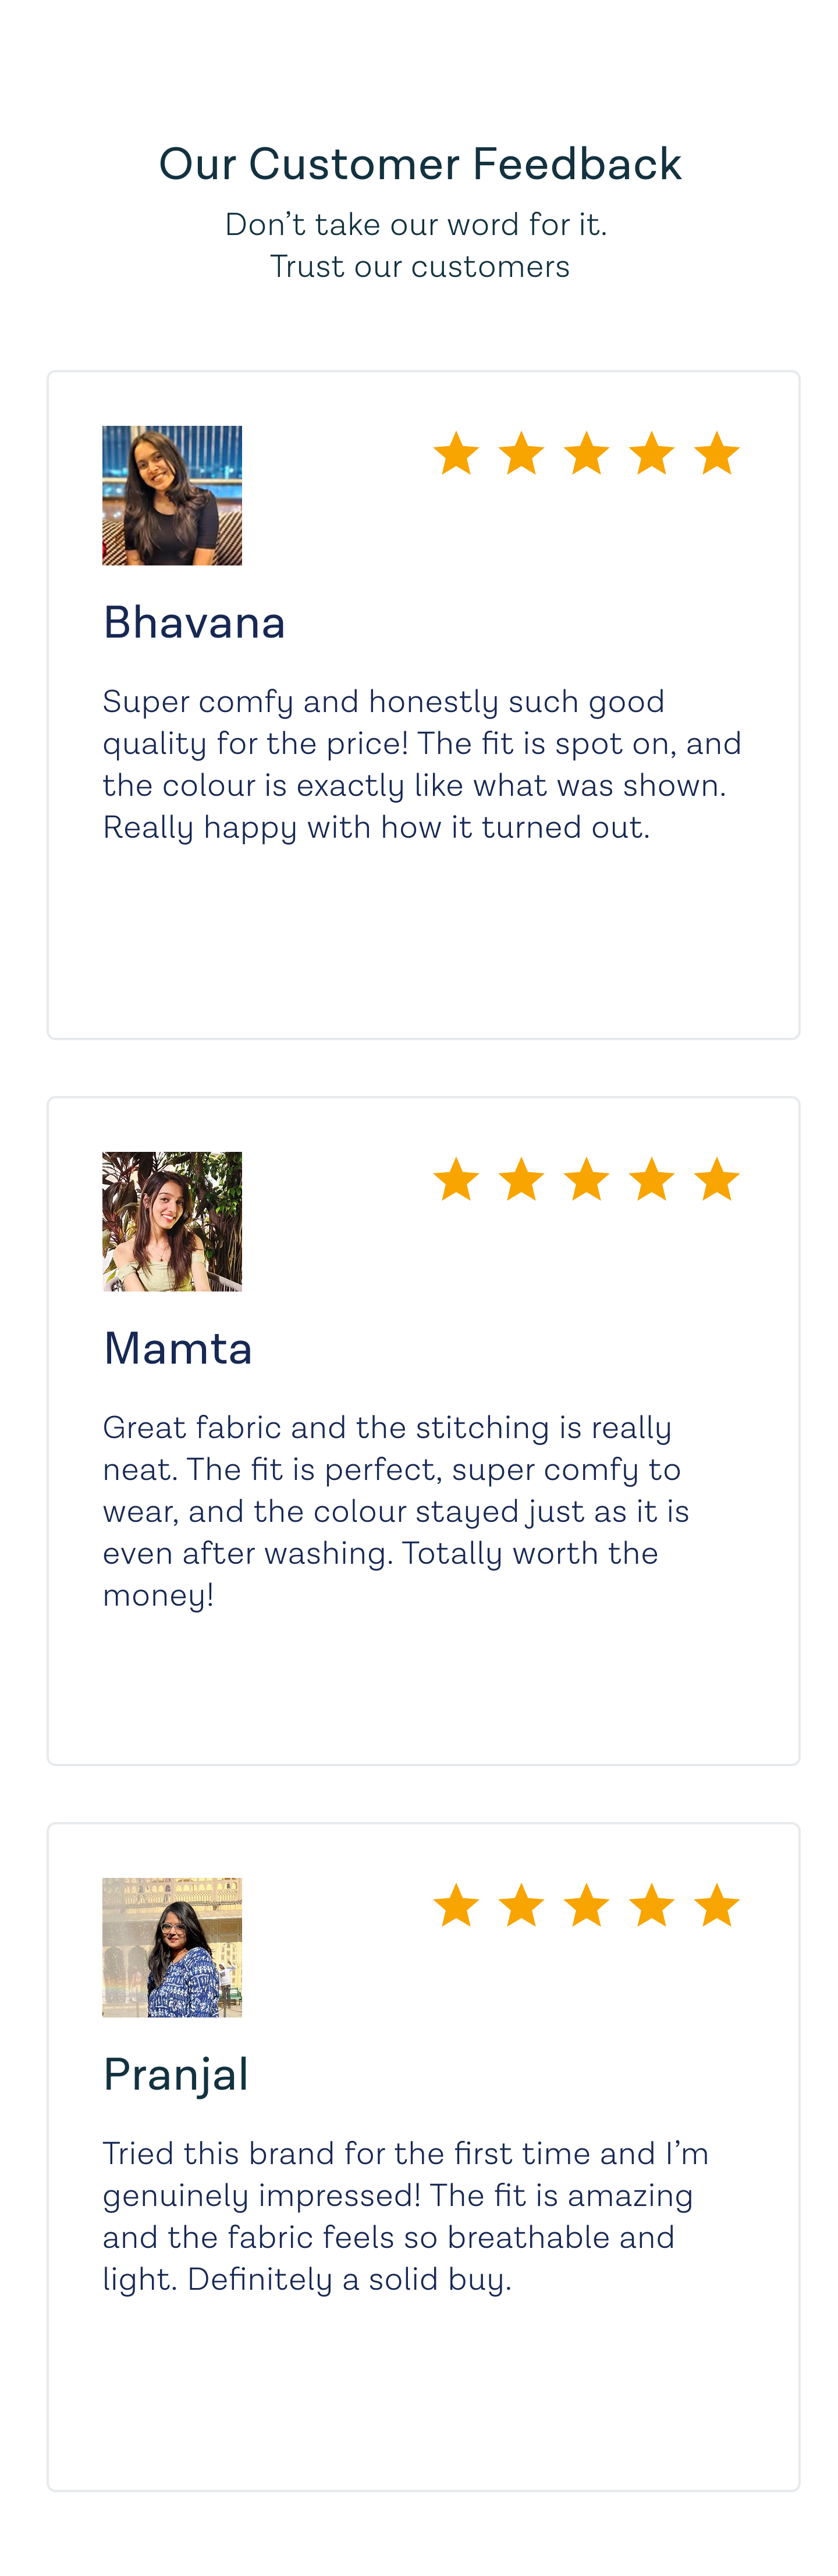Click the fourth star in Pranjal's review
The width and height of the screenshot is (838, 2576).
pos(652,1906)
